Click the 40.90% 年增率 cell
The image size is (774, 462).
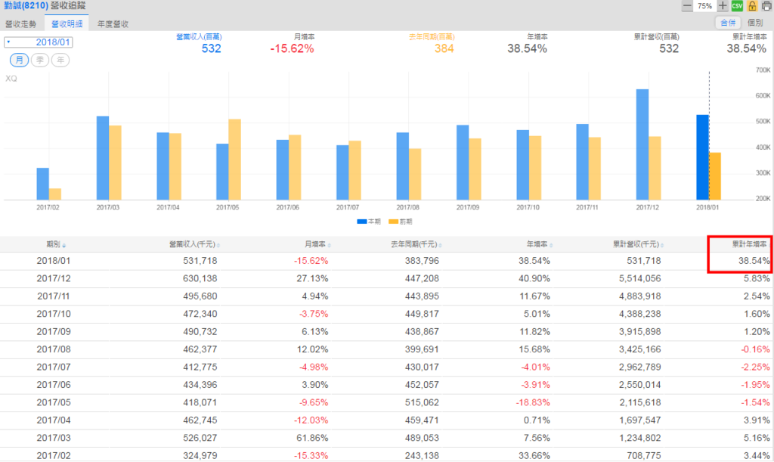coord(534,278)
